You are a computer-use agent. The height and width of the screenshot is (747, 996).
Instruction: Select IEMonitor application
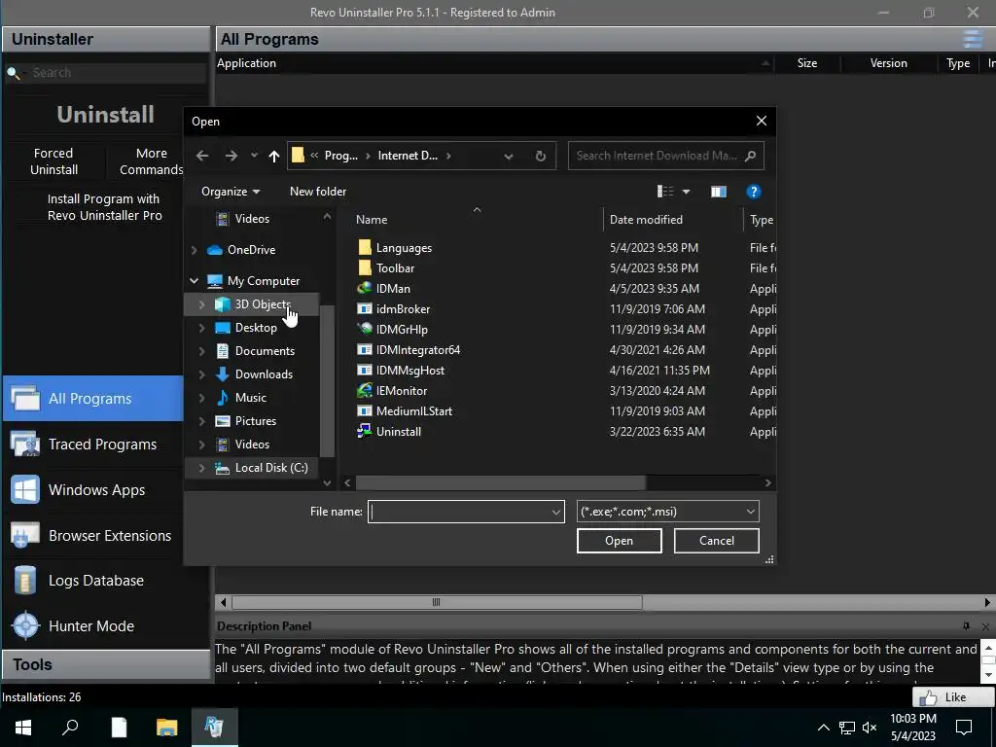(x=392, y=391)
